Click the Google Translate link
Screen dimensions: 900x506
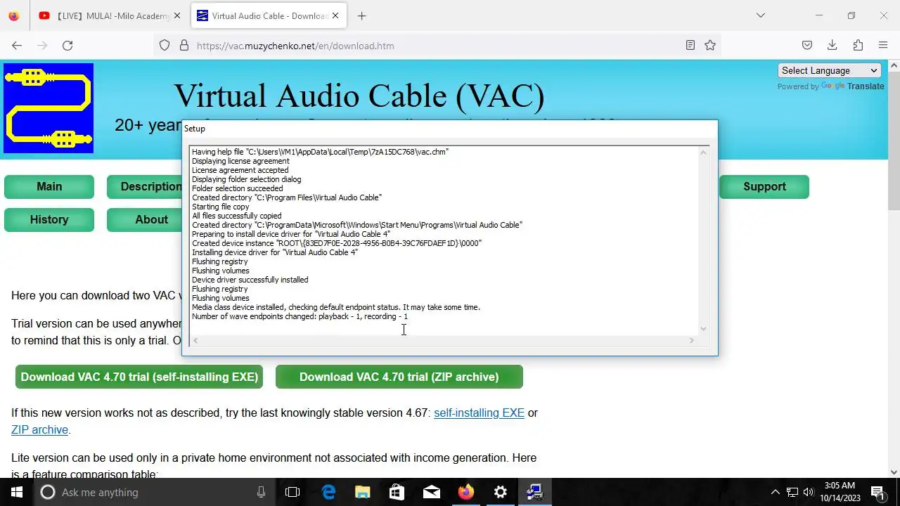tap(852, 86)
